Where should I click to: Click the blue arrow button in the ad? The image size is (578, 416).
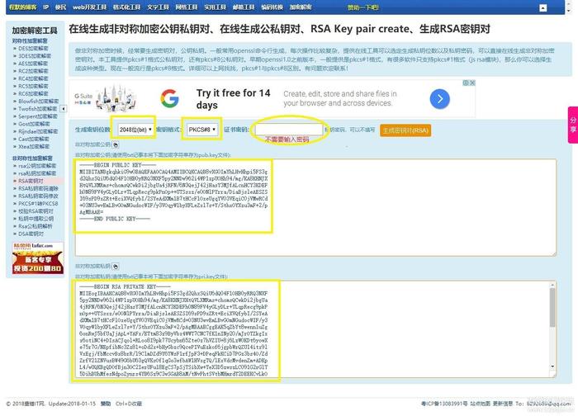pos(440,99)
